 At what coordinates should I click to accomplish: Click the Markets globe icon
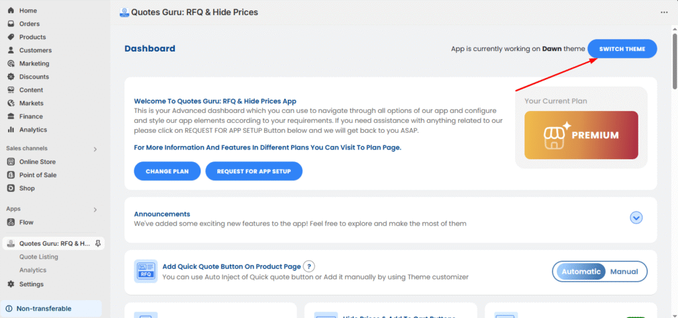(11, 103)
